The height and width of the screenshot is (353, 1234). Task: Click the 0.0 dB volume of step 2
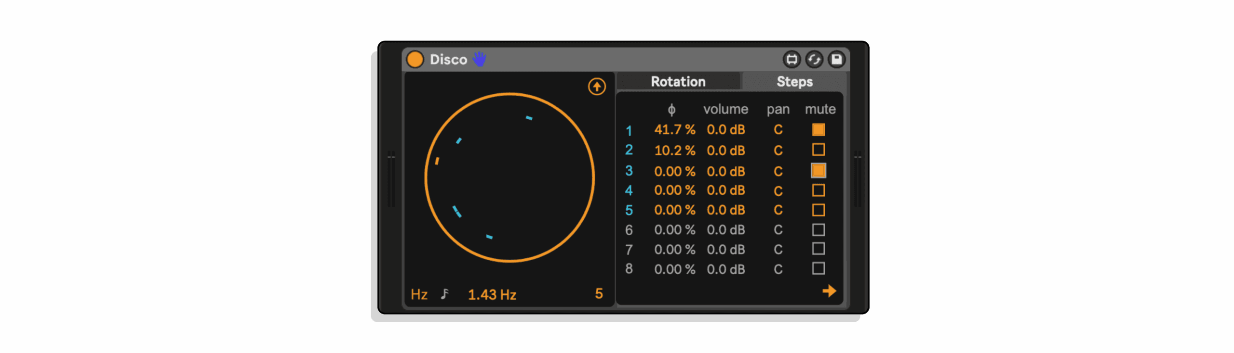pos(725,150)
